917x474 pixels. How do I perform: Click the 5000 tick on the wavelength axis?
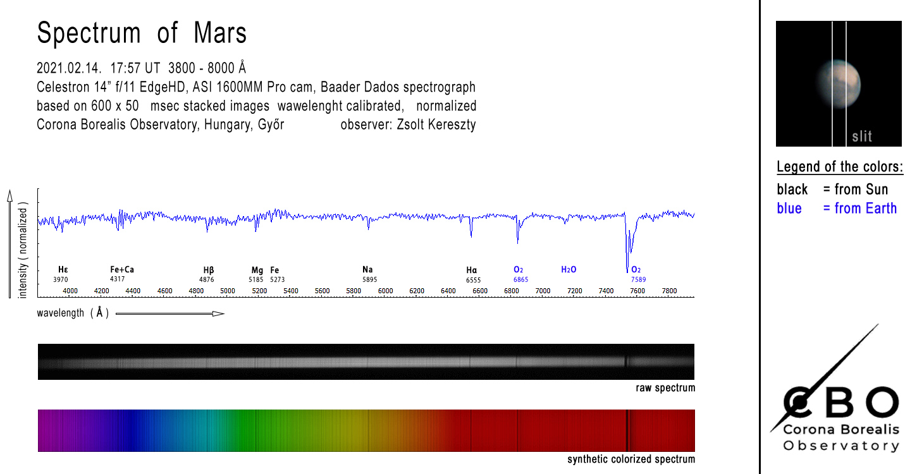(228, 291)
